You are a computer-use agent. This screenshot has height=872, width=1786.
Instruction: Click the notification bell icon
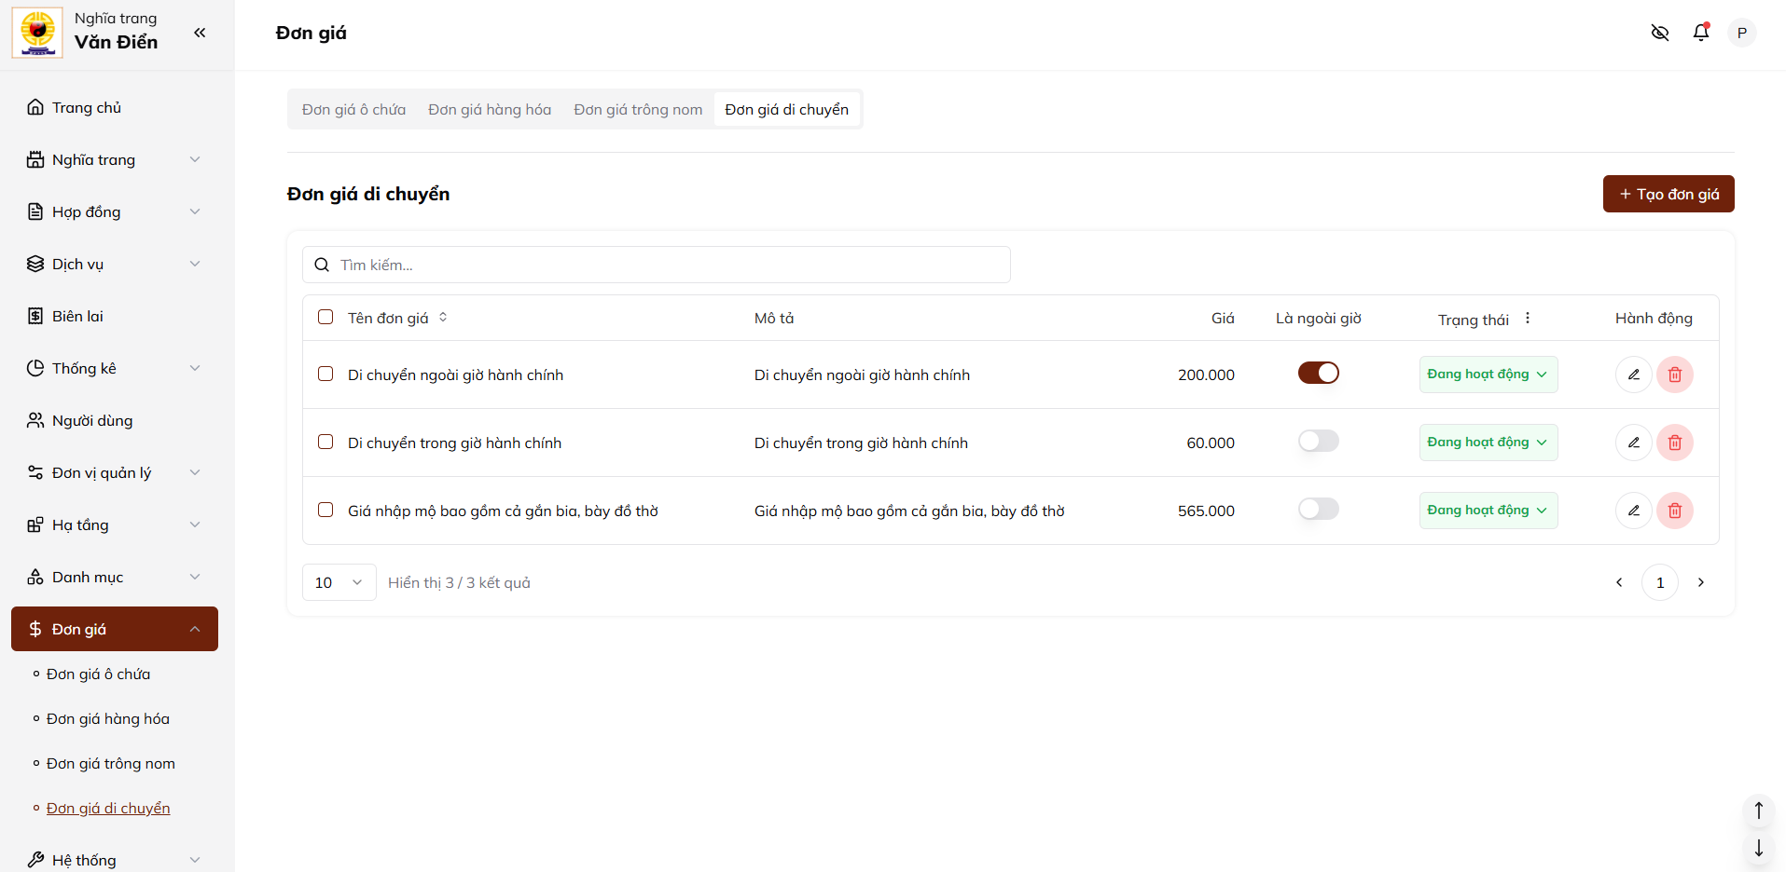point(1701,33)
